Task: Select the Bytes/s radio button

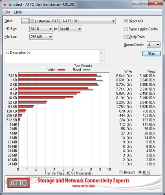Action: 121,172
